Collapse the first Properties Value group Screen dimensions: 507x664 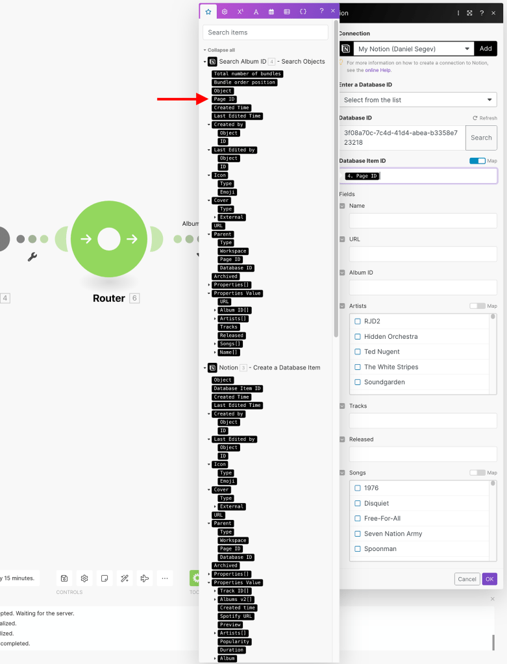pos(209,293)
